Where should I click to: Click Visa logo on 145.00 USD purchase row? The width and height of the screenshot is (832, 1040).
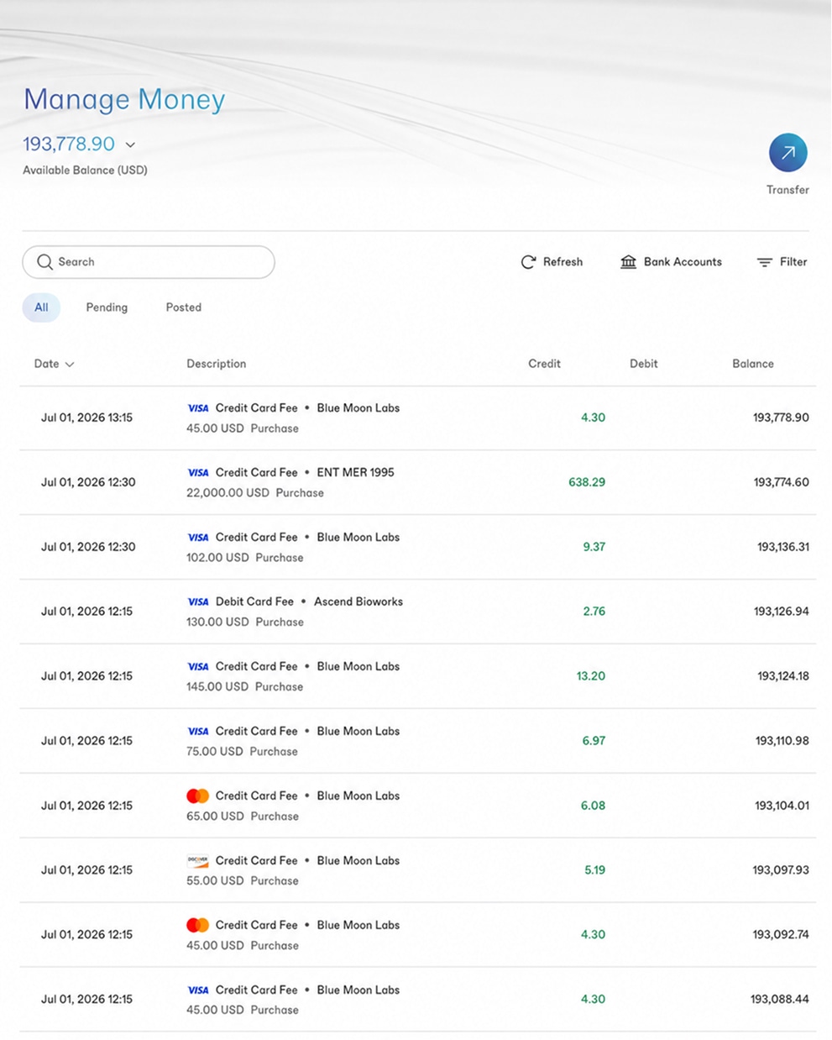(x=198, y=667)
